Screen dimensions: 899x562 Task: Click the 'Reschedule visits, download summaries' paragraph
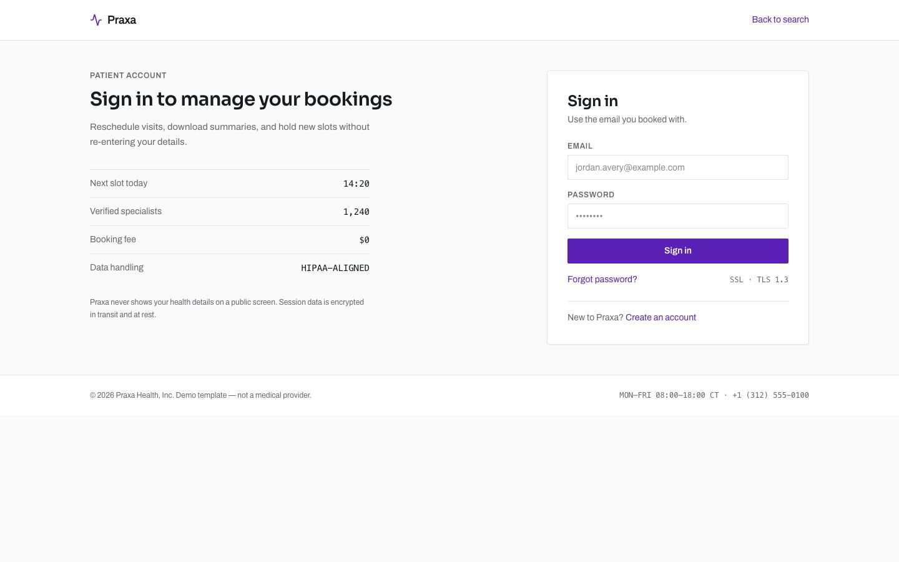[230, 134]
